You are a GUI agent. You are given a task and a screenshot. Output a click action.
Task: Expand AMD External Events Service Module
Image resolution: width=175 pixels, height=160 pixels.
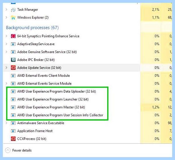6,84
